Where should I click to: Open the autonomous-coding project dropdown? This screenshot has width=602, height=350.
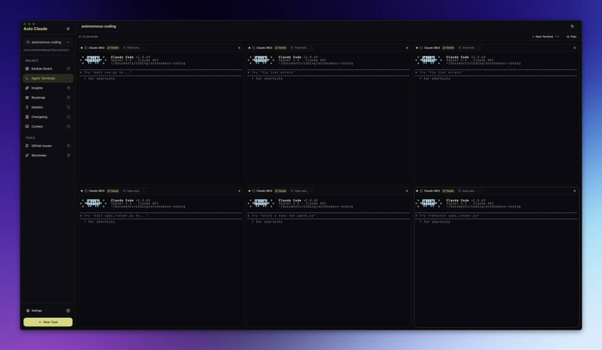pos(48,42)
